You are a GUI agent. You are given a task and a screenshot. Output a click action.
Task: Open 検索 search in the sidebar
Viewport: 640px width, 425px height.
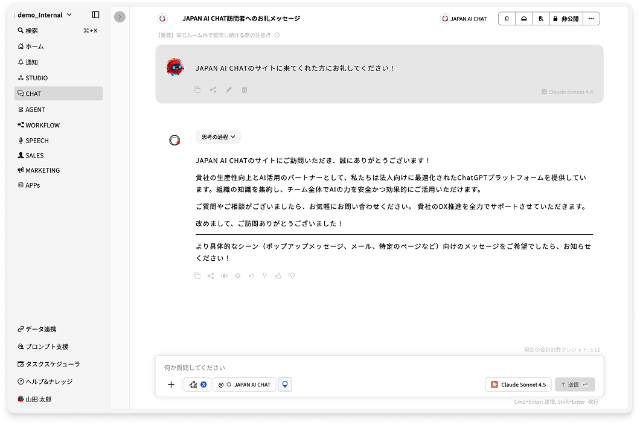tap(58, 31)
